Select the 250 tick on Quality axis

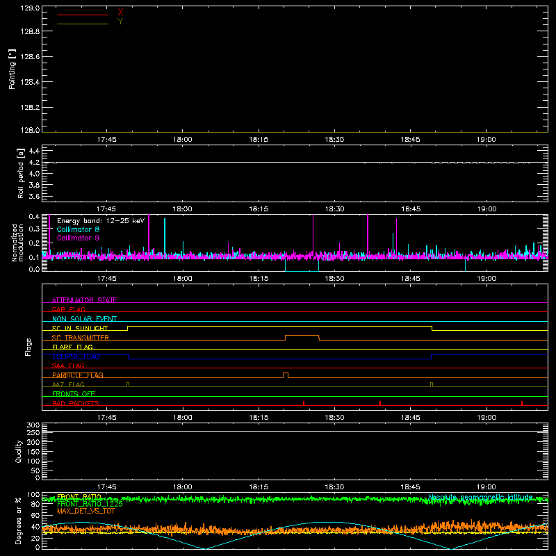33,433
